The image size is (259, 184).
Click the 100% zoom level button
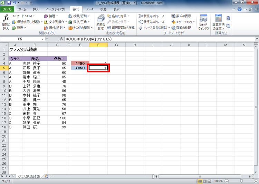pyautogui.click(x=218, y=181)
